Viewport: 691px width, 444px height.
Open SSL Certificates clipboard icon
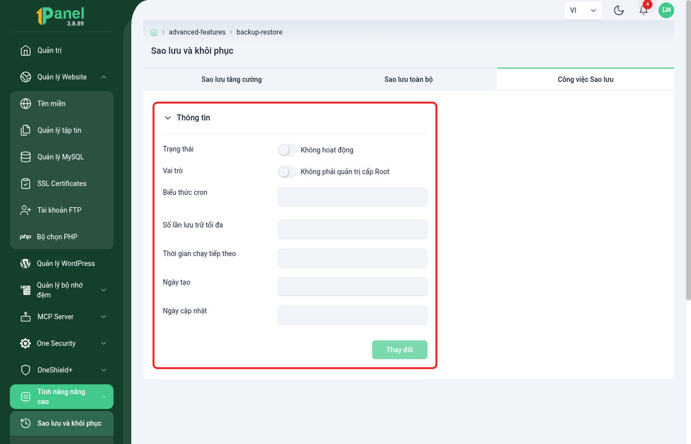[x=26, y=184]
